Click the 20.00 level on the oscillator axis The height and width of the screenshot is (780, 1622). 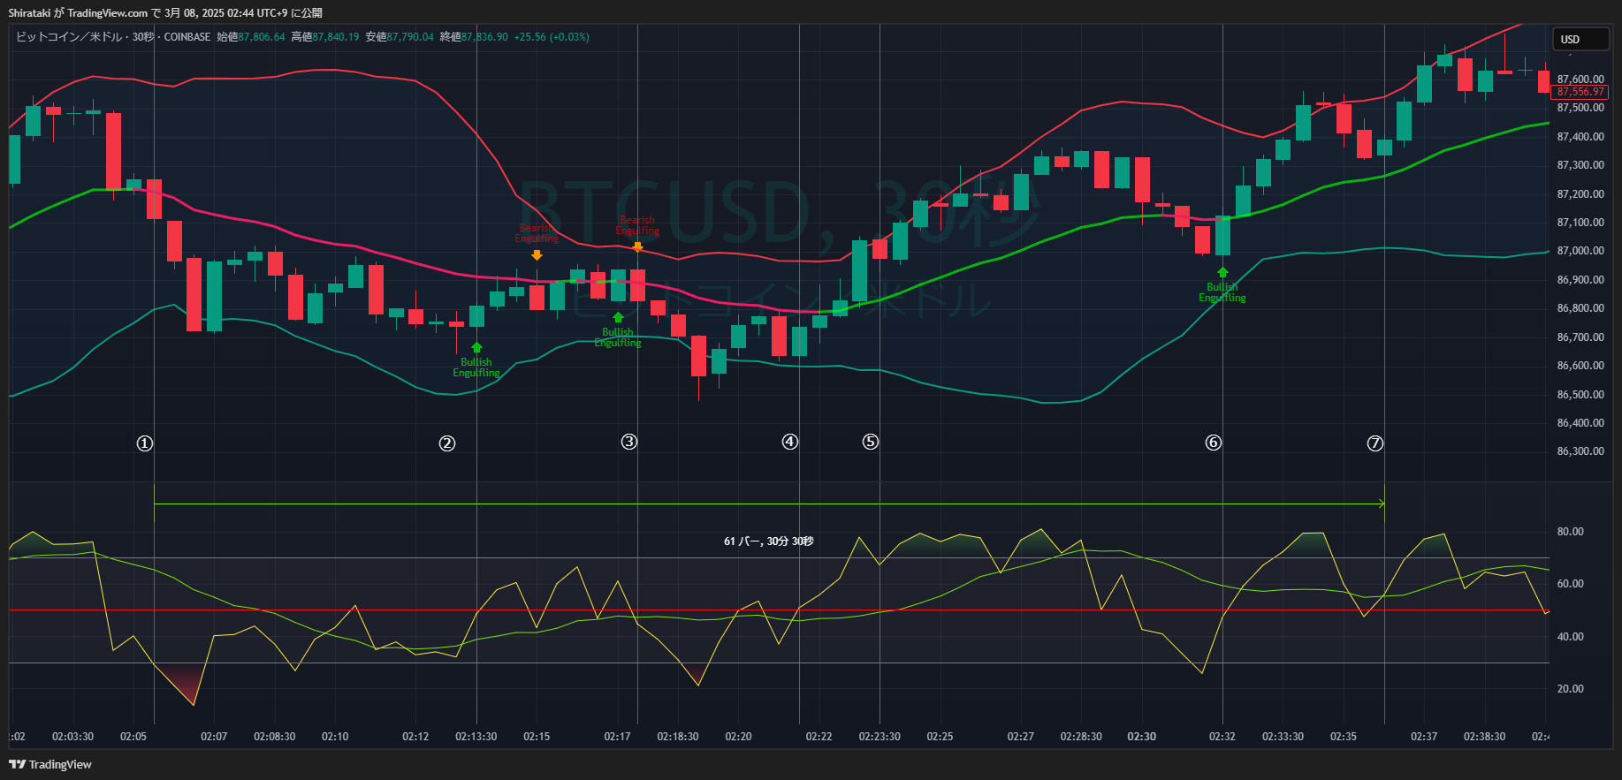click(x=1571, y=689)
